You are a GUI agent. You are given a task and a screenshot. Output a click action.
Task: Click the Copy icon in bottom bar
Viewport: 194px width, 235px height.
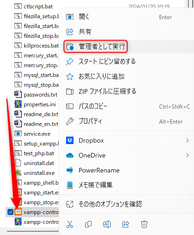[x=88, y=224]
